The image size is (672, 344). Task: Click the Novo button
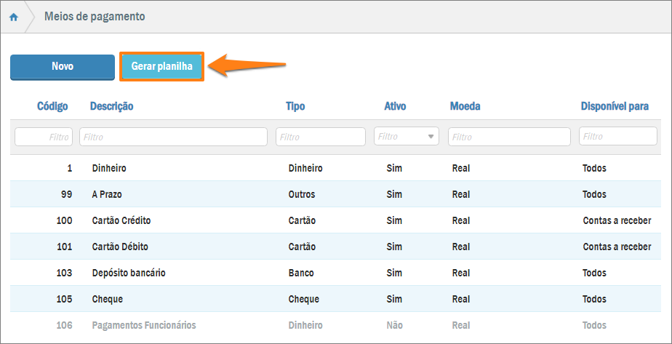[63, 66]
